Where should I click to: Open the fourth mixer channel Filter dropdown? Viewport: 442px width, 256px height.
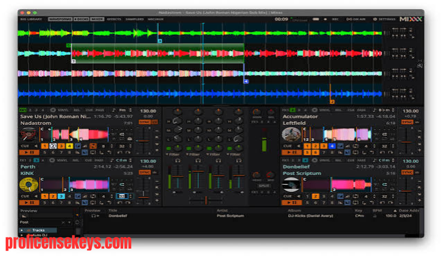(x=234, y=154)
